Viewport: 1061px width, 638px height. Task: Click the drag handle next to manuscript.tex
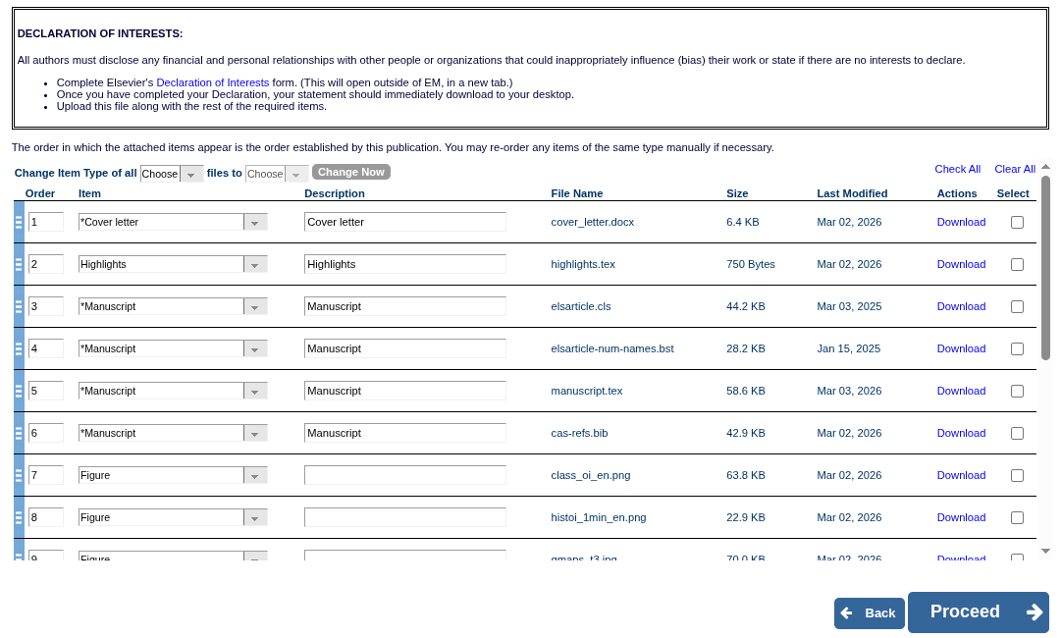[x=18, y=391]
